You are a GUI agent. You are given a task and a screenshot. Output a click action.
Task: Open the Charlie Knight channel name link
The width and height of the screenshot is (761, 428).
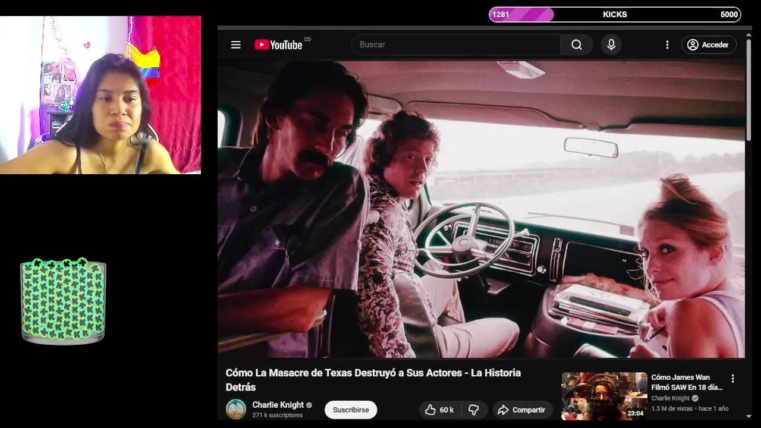278,405
